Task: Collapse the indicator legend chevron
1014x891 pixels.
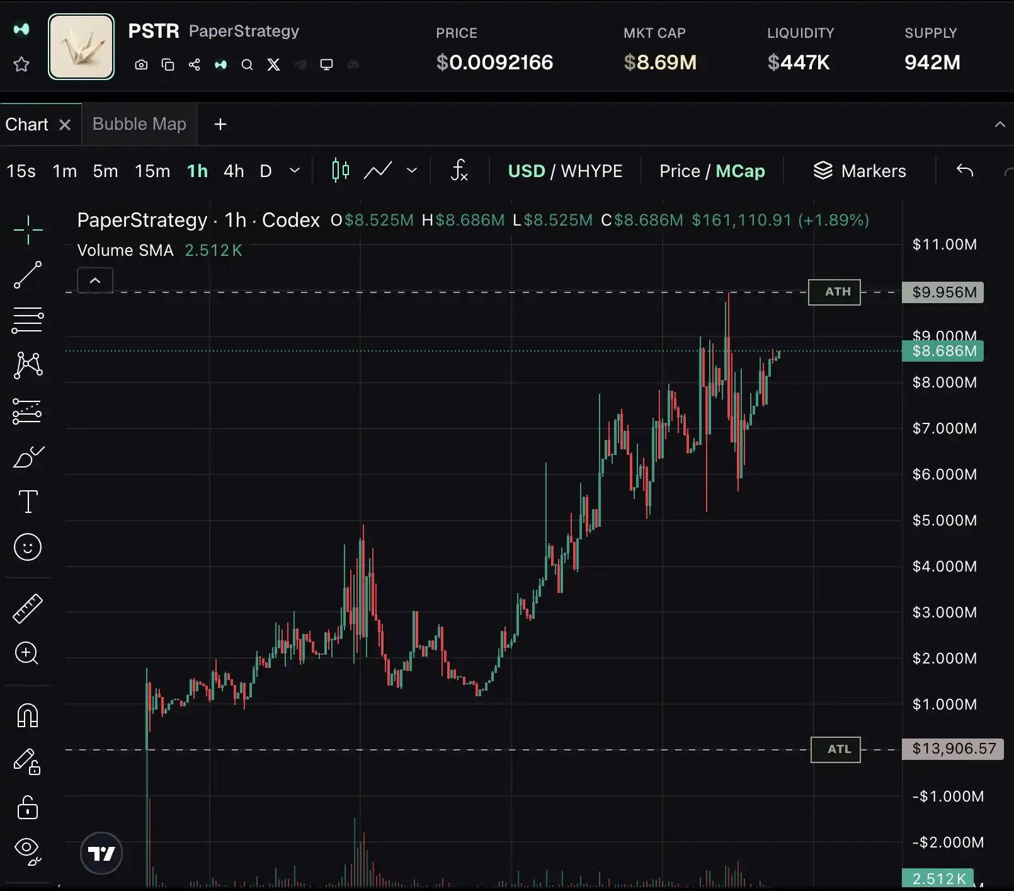Action: coord(95,280)
